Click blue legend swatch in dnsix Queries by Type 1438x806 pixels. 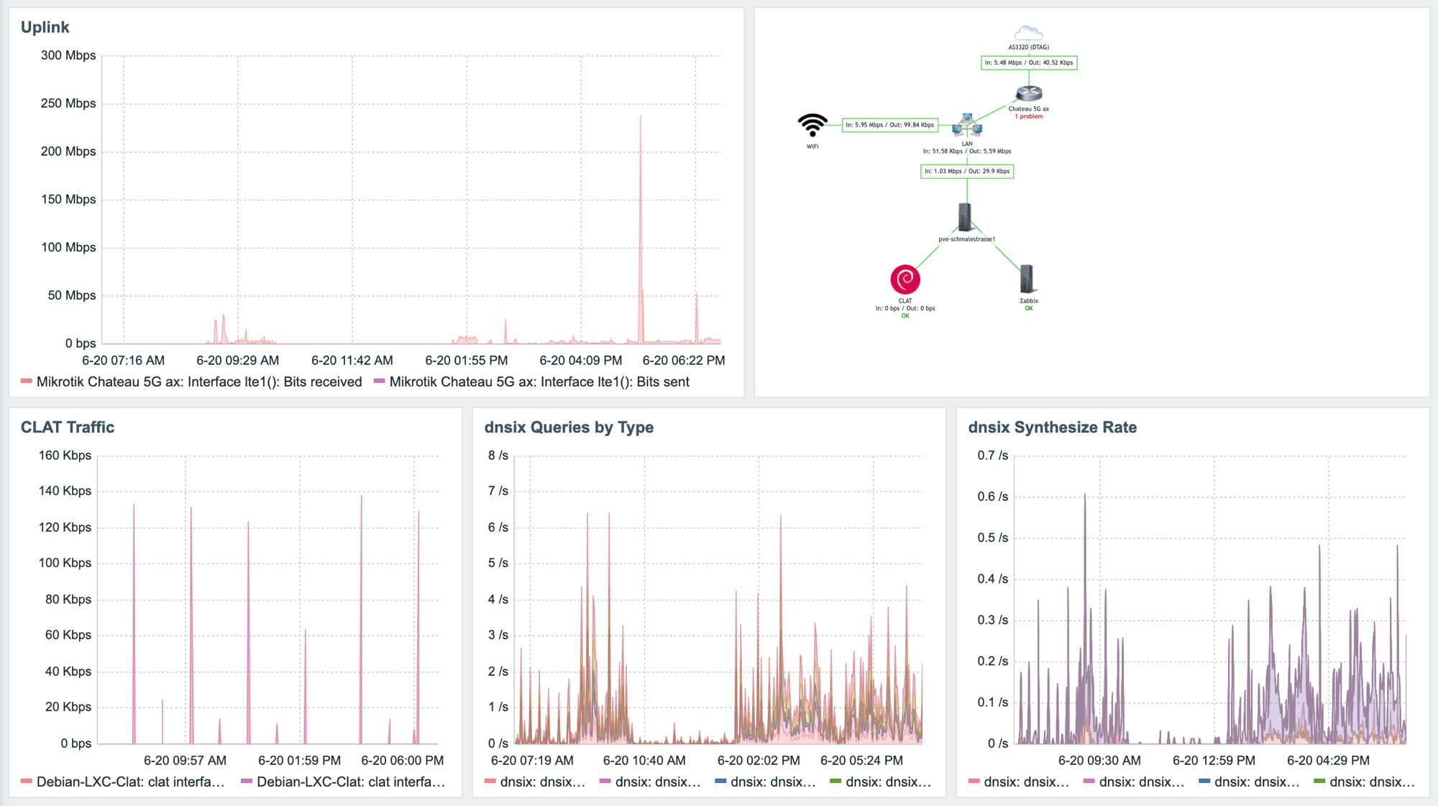coord(720,782)
